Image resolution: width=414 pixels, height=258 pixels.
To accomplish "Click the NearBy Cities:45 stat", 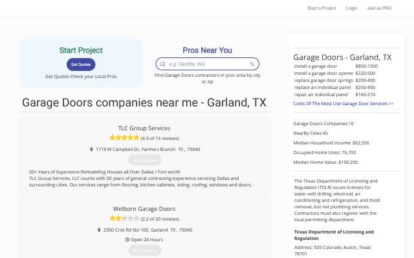I will pos(310,134).
